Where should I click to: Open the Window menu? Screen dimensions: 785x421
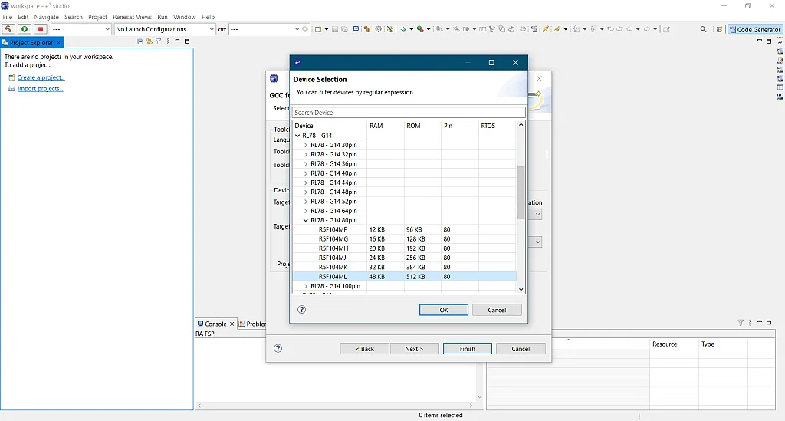(184, 17)
